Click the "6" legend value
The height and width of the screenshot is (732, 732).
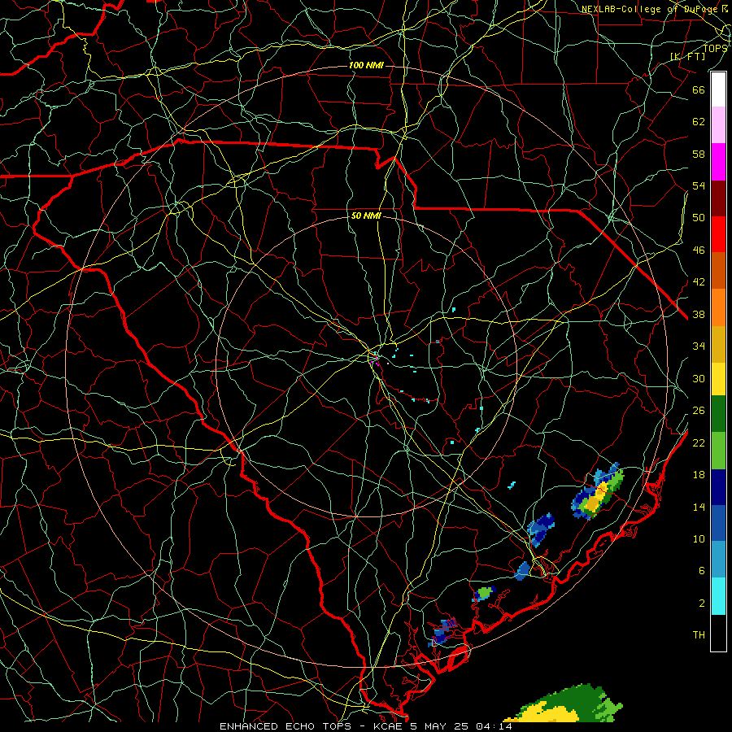pyautogui.click(x=702, y=571)
